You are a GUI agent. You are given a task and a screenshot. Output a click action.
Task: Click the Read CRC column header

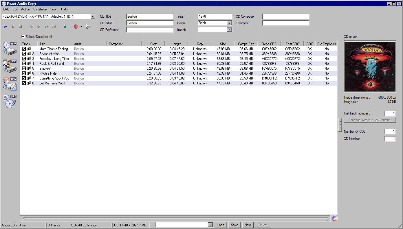[269, 44]
